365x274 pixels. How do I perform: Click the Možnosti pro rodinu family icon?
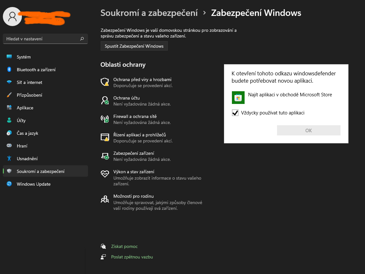(x=105, y=199)
